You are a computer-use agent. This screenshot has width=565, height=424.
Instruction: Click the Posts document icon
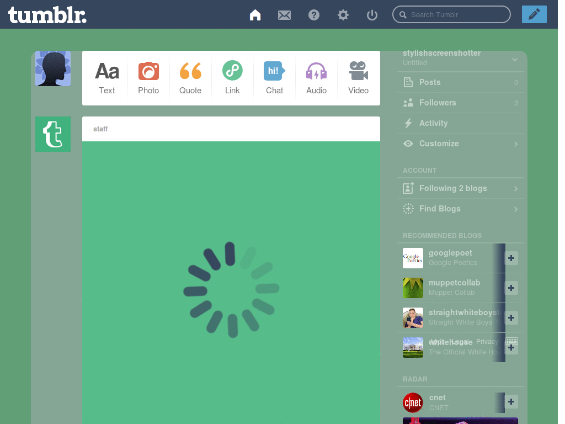pyautogui.click(x=408, y=82)
